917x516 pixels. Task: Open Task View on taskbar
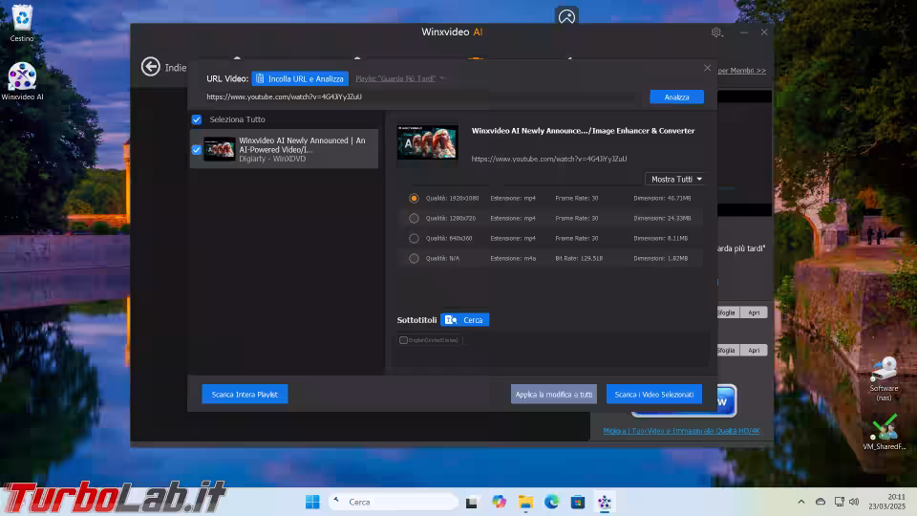pos(471,502)
